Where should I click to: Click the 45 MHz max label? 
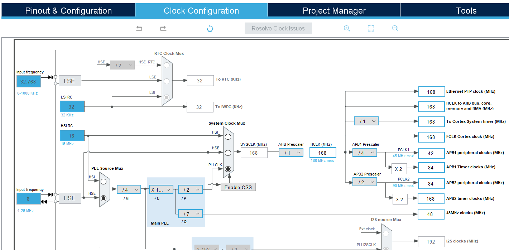pos(403,156)
